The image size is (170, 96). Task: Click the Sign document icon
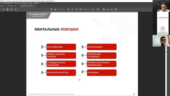[112, 10]
